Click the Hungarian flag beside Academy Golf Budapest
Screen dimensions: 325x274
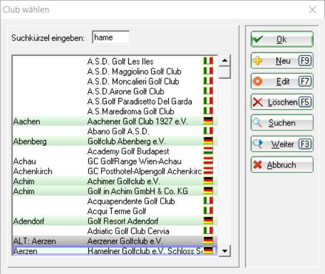tap(208, 150)
